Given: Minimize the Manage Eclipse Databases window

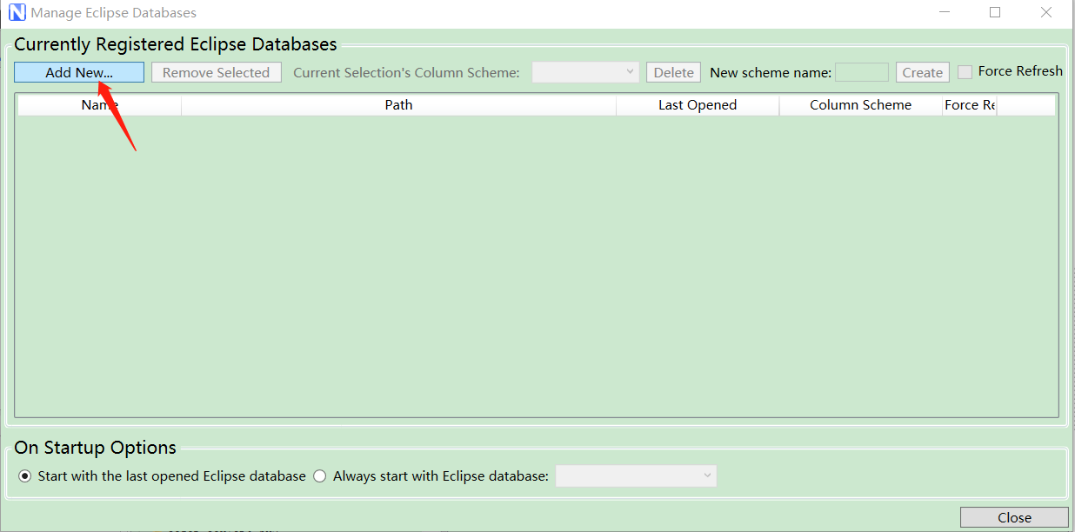Looking at the screenshot, I should [944, 12].
